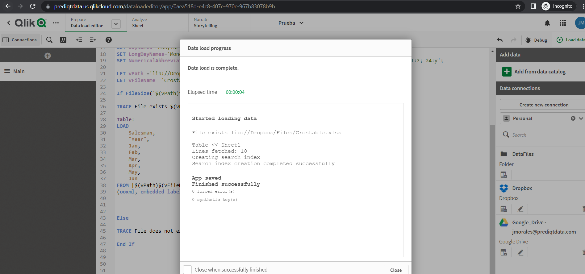This screenshot has width=585, height=274.
Task: Start Debug mode
Action: (x=537, y=40)
